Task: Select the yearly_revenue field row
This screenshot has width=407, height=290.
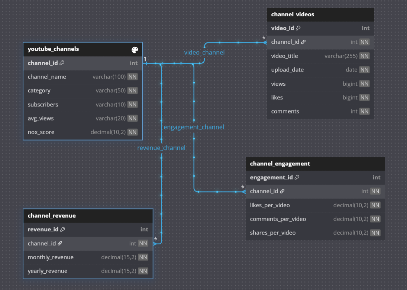Action: (x=88, y=271)
